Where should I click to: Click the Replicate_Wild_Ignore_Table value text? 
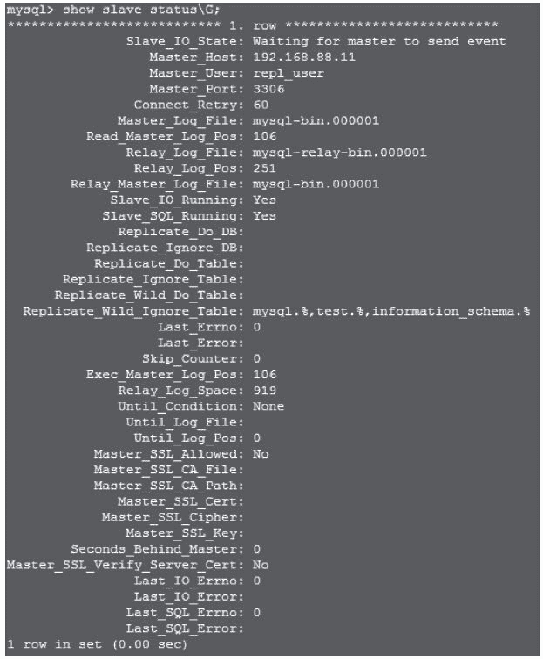point(390,311)
